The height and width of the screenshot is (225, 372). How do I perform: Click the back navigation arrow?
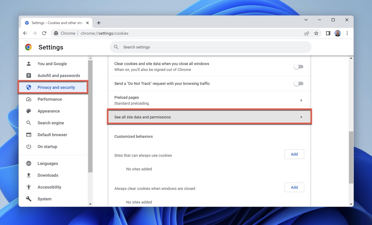[x=25, y=33]
